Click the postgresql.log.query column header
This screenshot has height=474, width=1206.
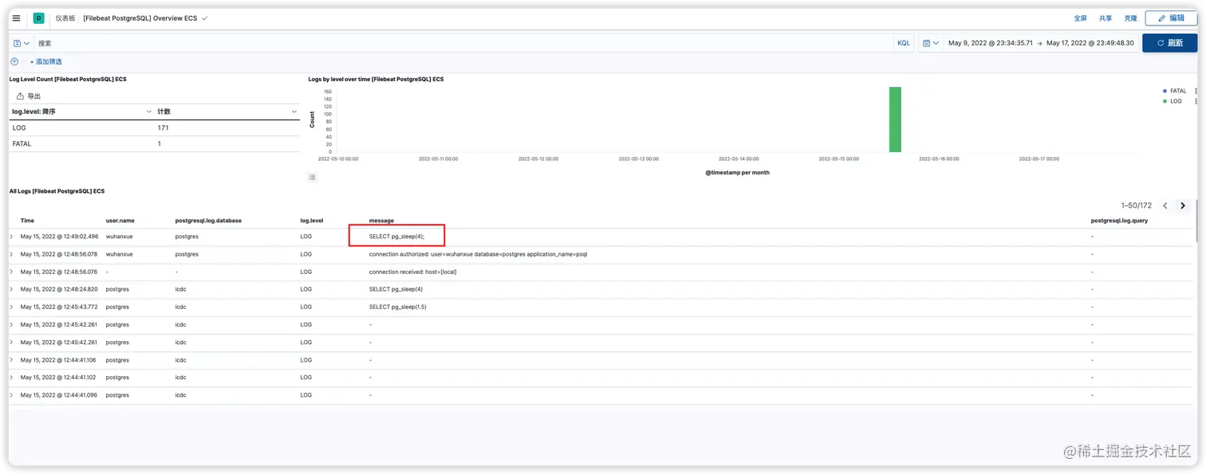click(x=1119, y=221)
